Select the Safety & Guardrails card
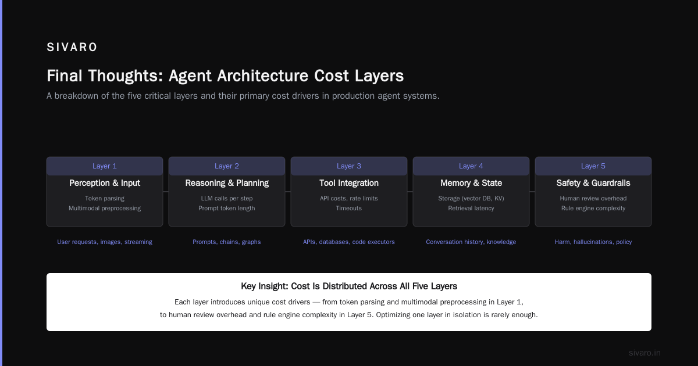Viewport: 698px width, 366px height. 593,192
